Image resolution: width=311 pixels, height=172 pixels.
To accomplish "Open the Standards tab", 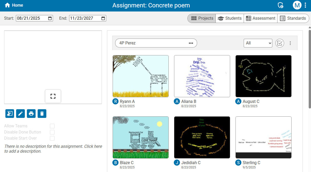I will (293, 18).
